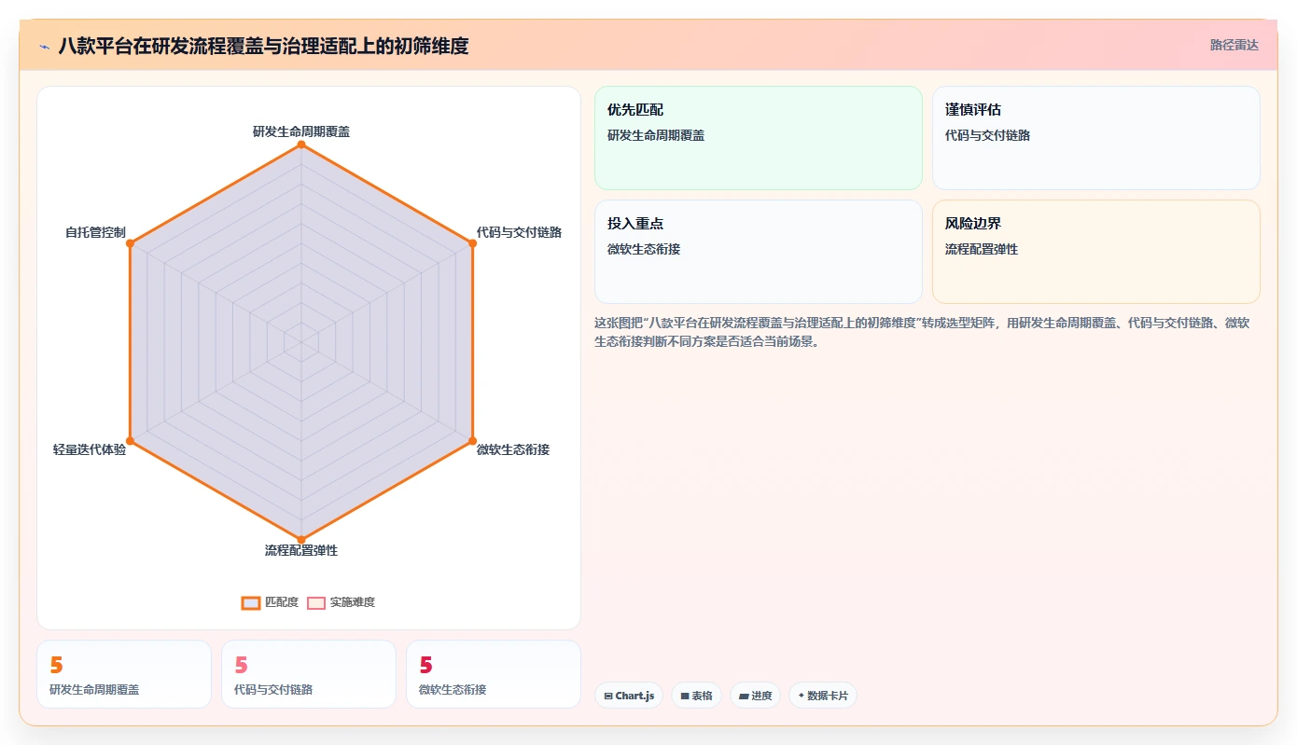Viewport: 1297px width, 745px height.
Task: Click the 路径雷达 label in the header
Action: click(1234, 45)
